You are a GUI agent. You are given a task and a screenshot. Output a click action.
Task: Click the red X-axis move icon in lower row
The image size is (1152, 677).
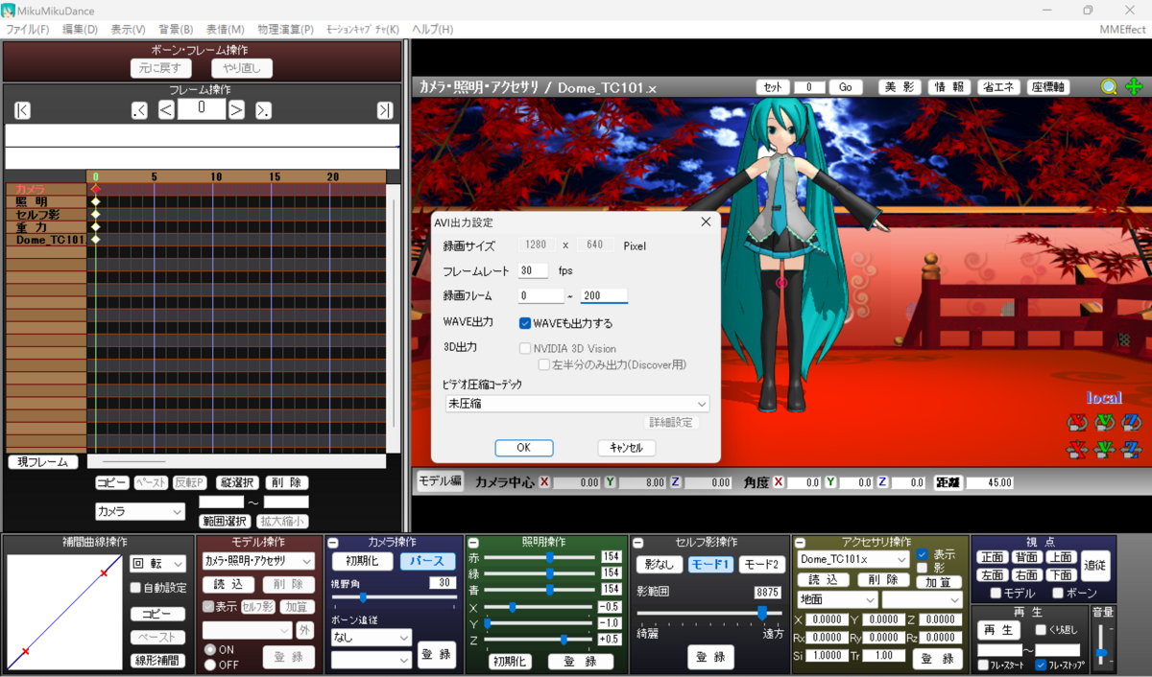1077,449
